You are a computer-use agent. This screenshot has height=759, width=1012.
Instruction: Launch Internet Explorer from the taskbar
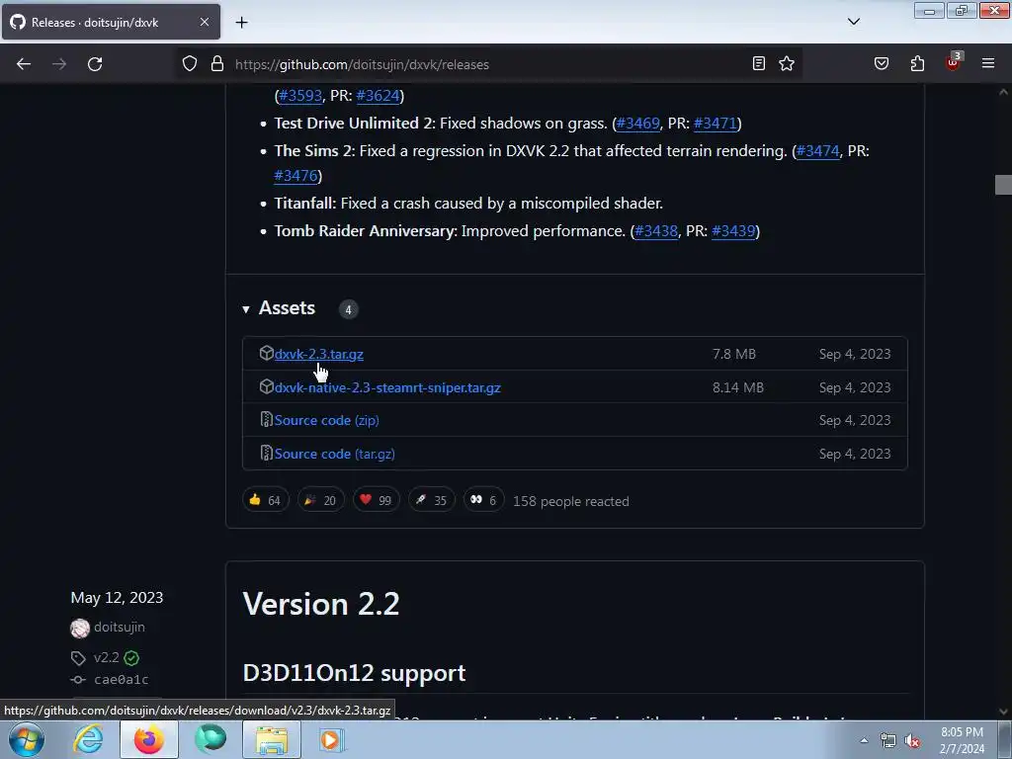(x=88, y=739)
